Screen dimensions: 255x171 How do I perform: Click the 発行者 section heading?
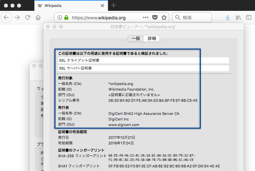[63, 108]
